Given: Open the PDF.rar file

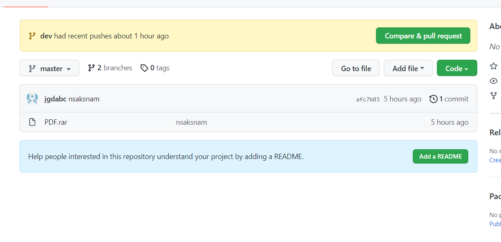Looking at the screenshot, I should [56, 122].
